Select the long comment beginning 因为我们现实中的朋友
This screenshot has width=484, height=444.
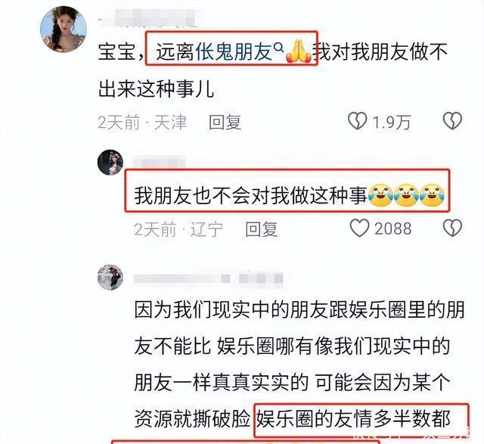pos(299,364)
